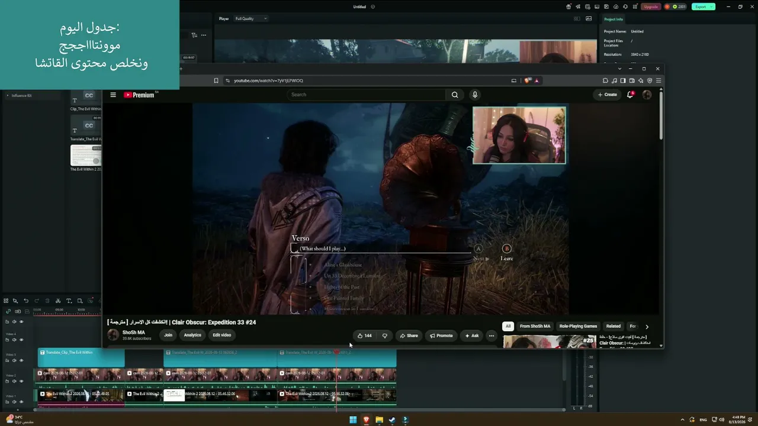Open the #25 recommended video thumbnail
758x426 pixels.
coord(550,341)
